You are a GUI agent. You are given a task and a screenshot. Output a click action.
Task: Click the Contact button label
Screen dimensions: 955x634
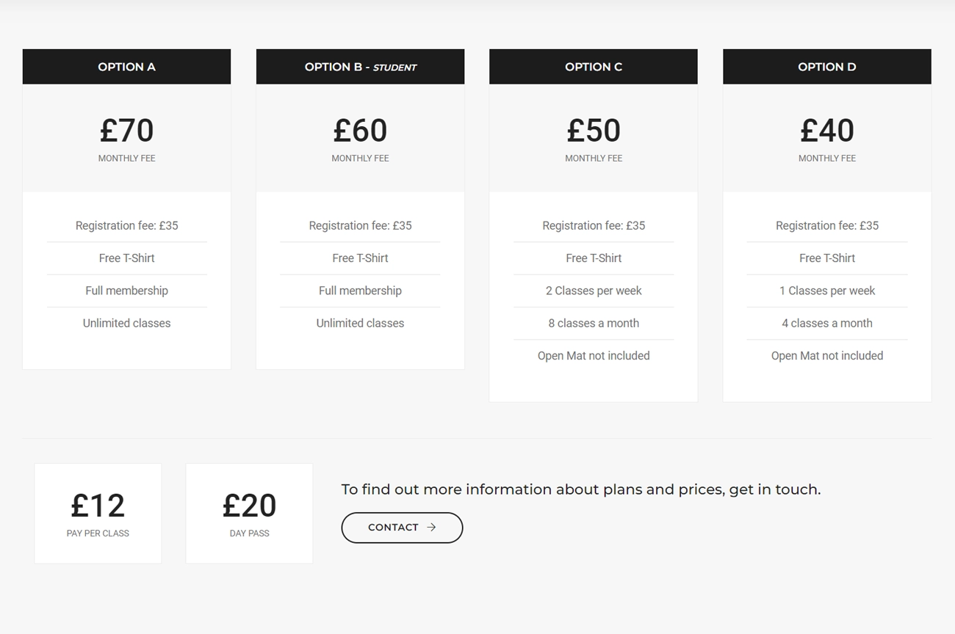(x=393, y=528)
